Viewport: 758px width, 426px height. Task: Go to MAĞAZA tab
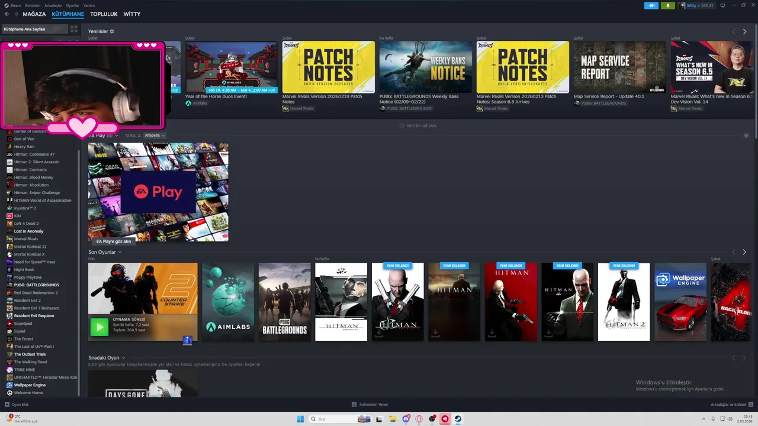(34, 14)
